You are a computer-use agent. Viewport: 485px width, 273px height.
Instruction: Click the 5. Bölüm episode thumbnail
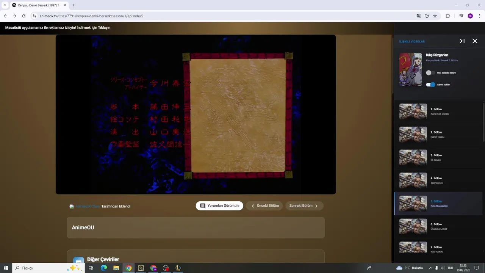(x=413, y=204)
